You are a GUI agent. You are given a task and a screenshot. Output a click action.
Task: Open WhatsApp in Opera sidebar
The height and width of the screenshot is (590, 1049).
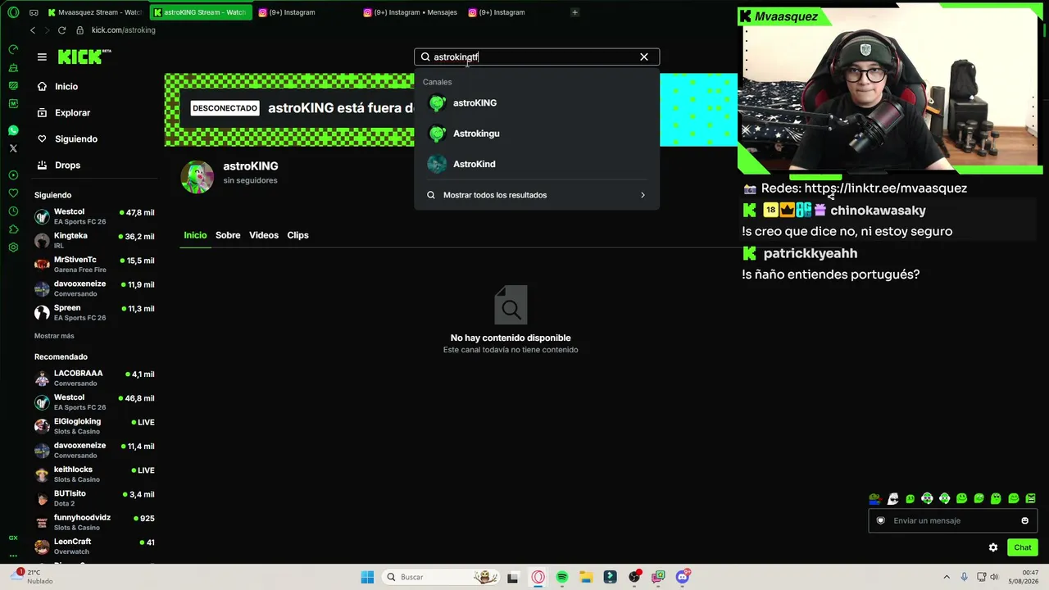13,130
